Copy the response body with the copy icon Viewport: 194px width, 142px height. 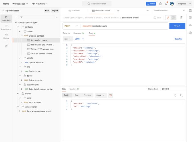[175, 95]
